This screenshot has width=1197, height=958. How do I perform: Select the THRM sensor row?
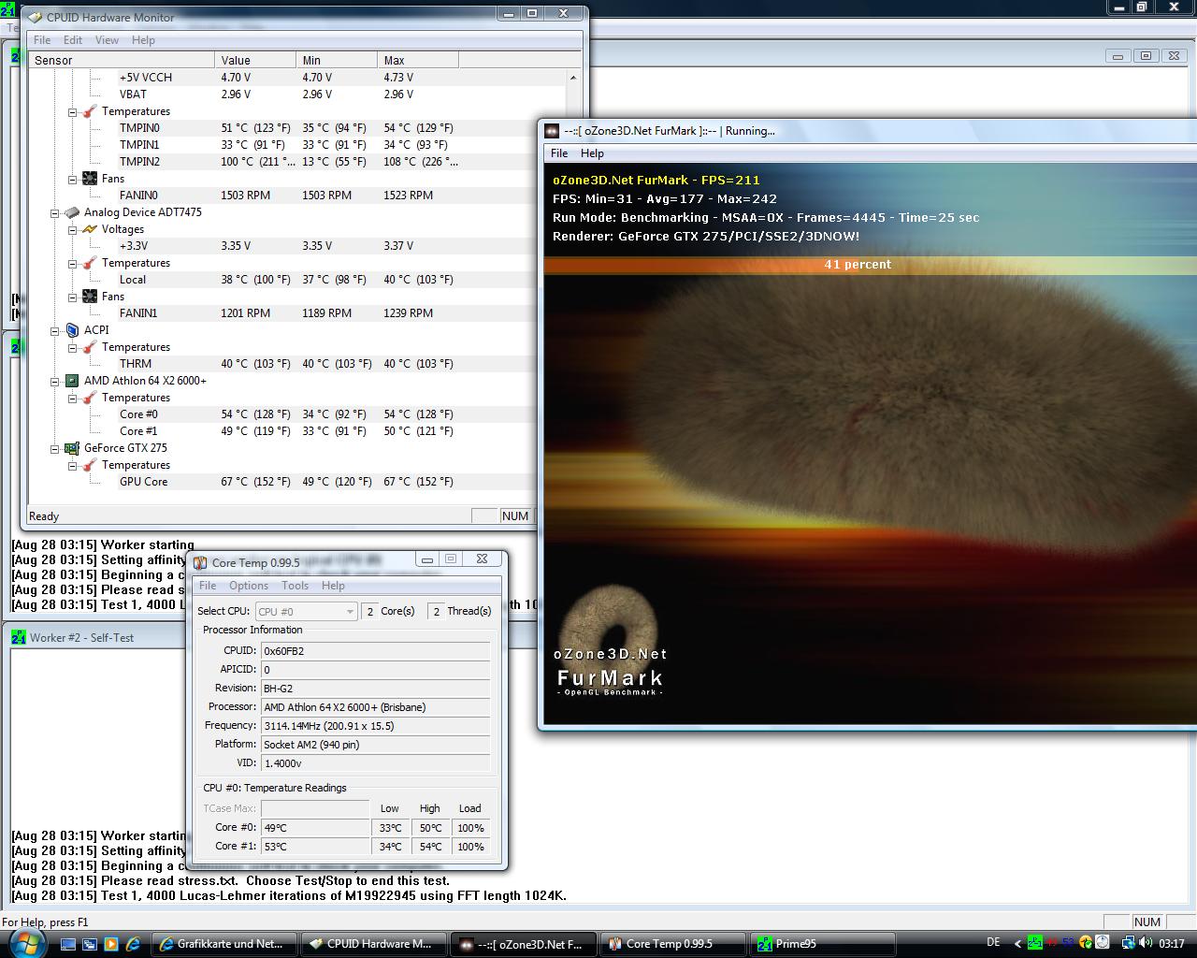point(297,364)
